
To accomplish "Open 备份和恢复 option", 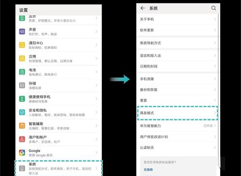I will click(x=177, y=90).
